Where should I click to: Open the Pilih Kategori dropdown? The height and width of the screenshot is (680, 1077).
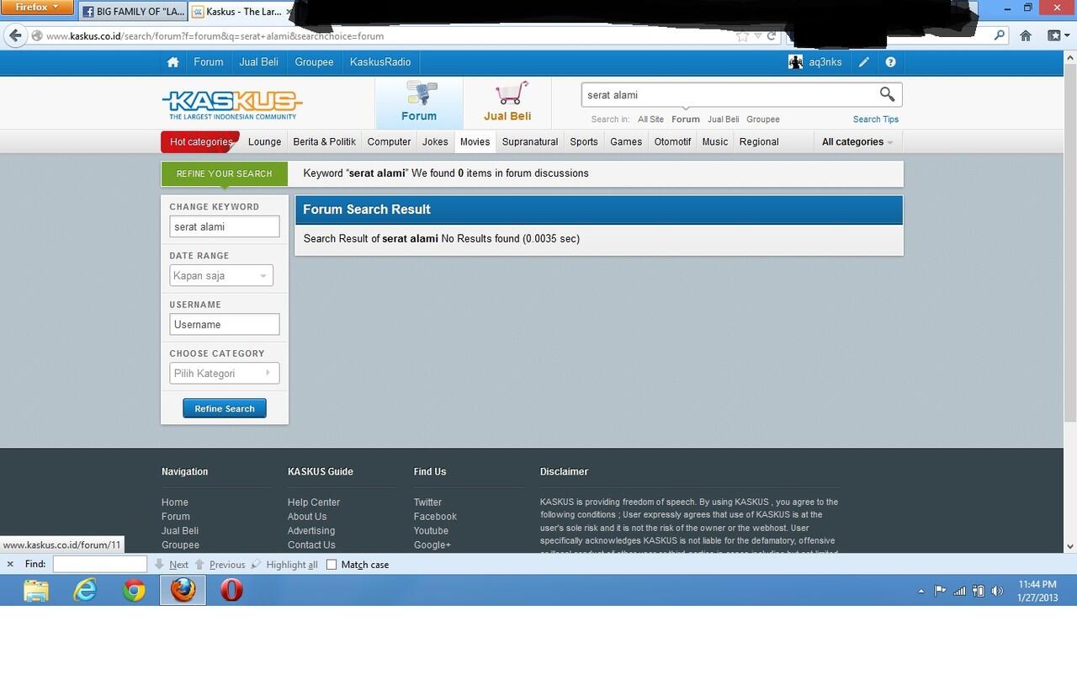point(225,374)
